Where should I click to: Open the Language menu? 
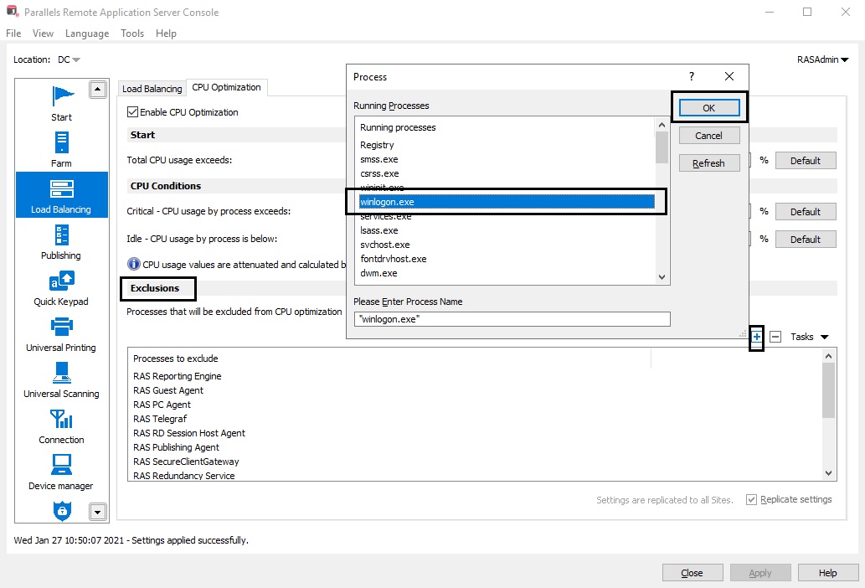[x=87, y=34]
